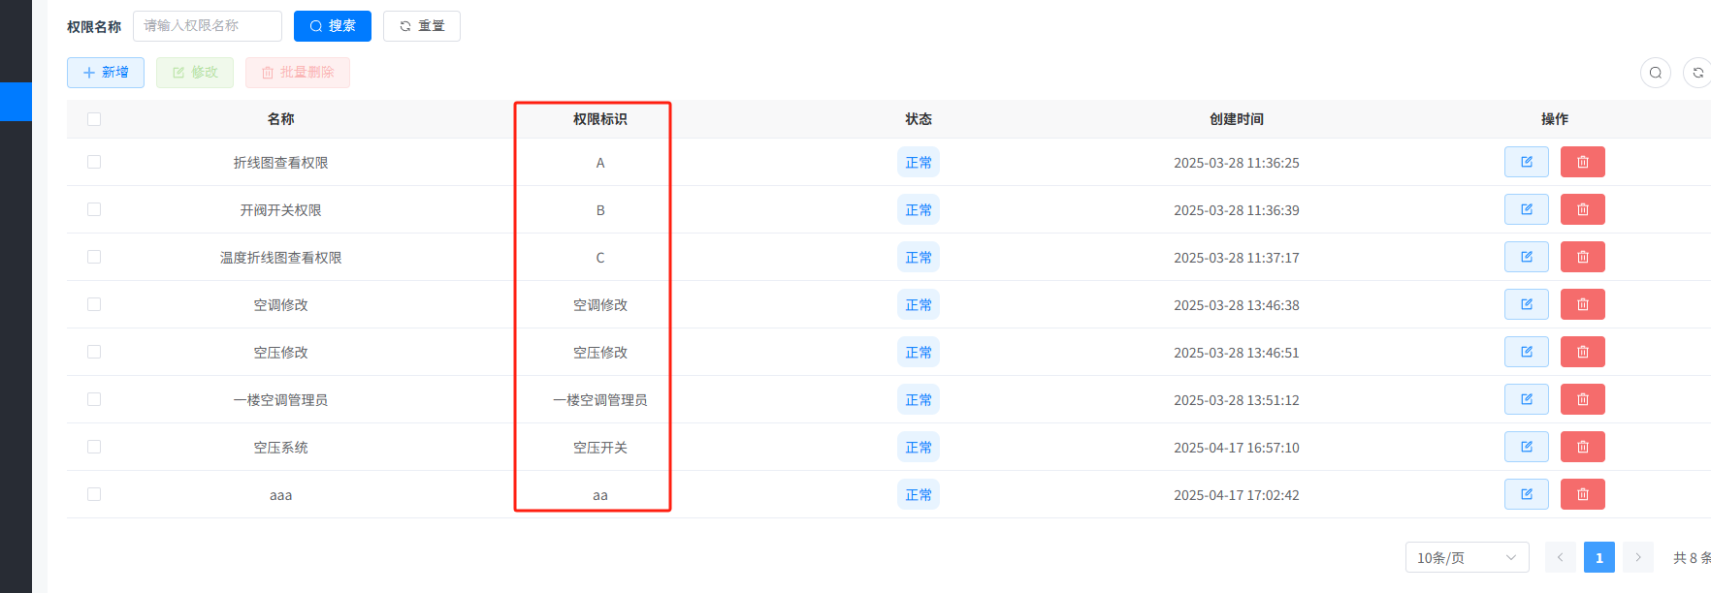
Task: Check the aaa row checkbox
Action: pyautogui.click(x=94, y=494)
